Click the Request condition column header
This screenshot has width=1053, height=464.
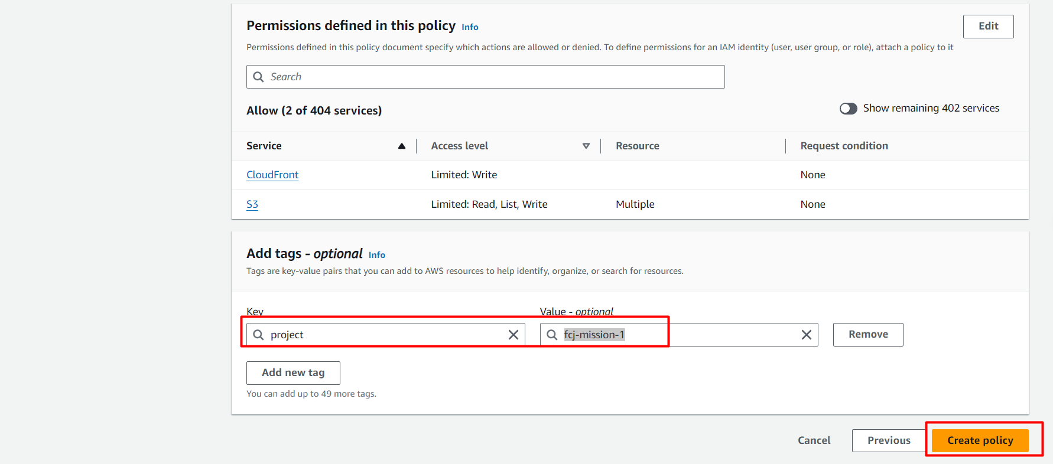point(844,146)
